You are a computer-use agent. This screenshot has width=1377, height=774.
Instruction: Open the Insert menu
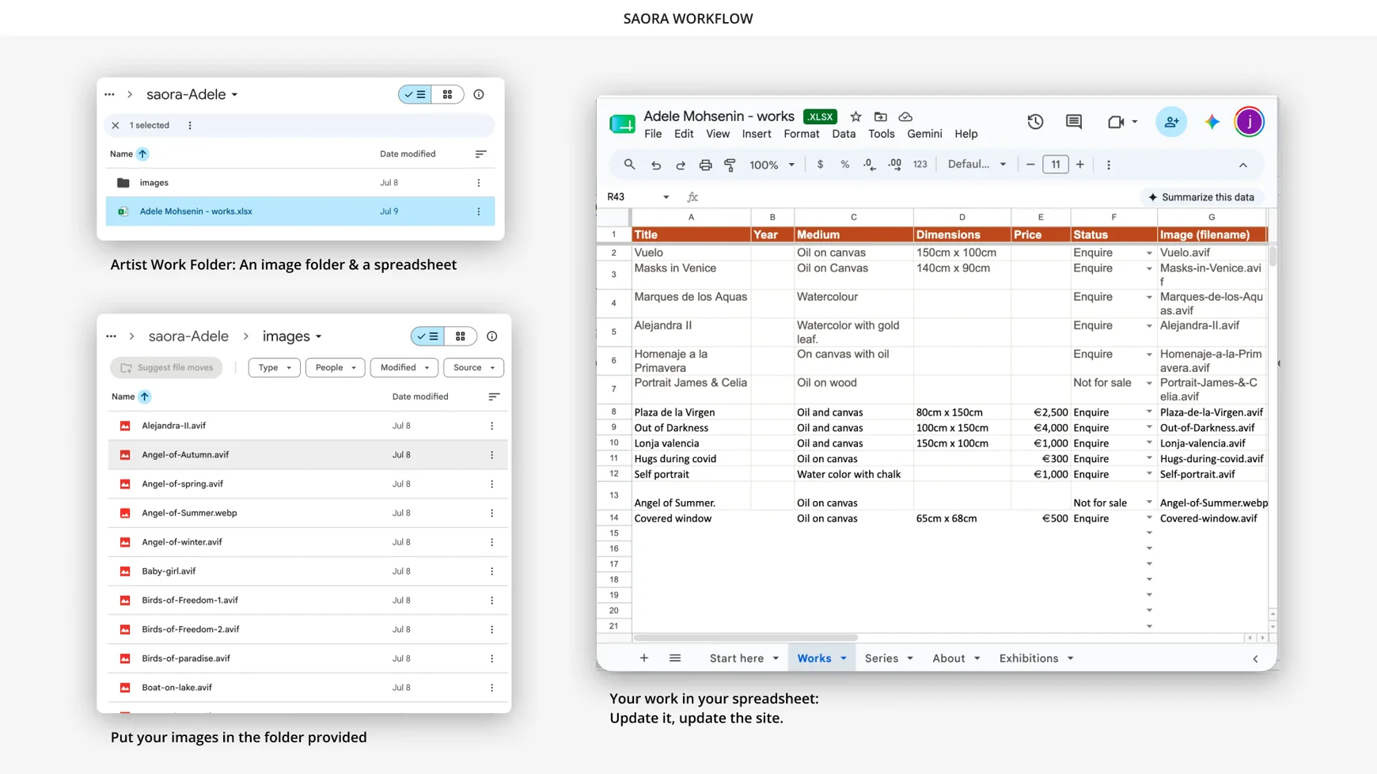tap(757, 134)
